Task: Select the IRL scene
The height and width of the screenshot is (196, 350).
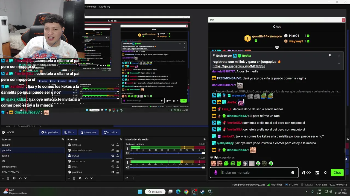Action: (32, 161)
